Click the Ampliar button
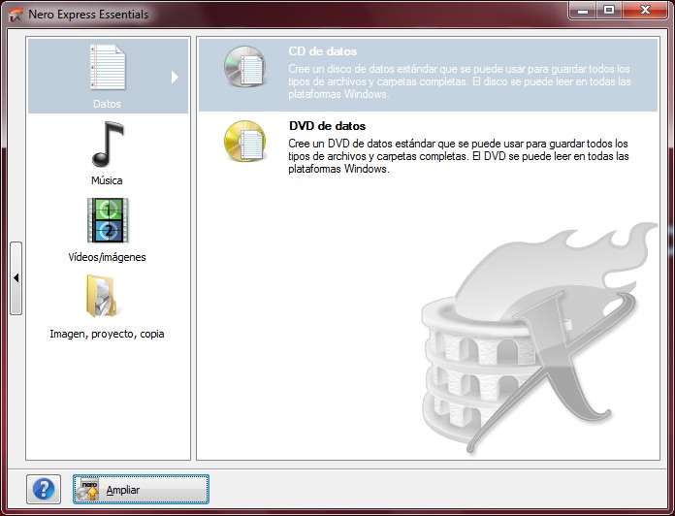The width and height of the screenshot is (675, 516). [141, 489]
